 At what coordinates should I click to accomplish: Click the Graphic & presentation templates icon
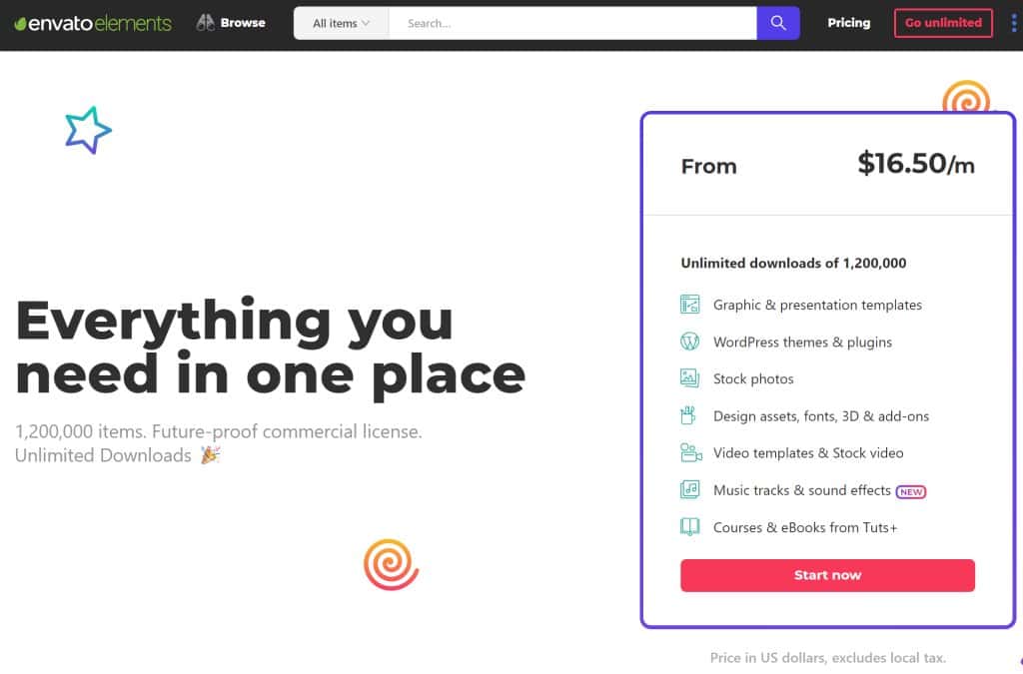pyautogui.click(x=689, y=305)
